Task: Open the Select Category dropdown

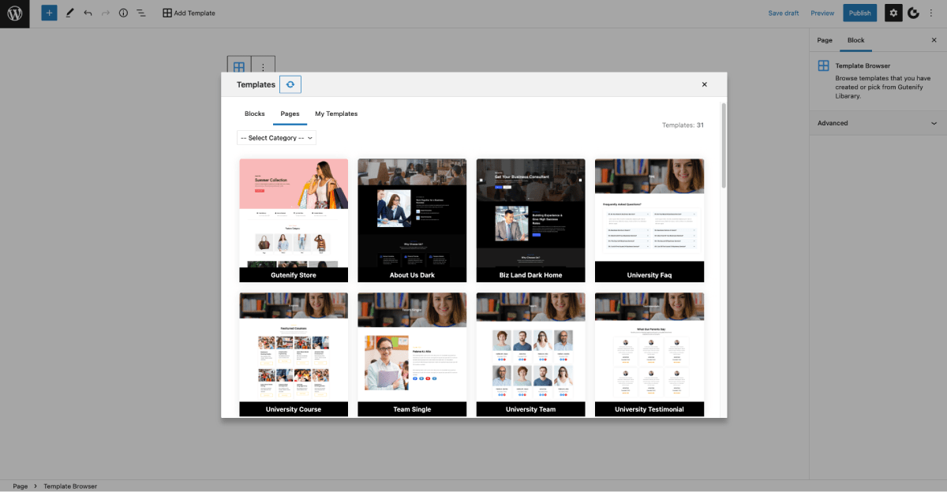Action: click(276, 138)
